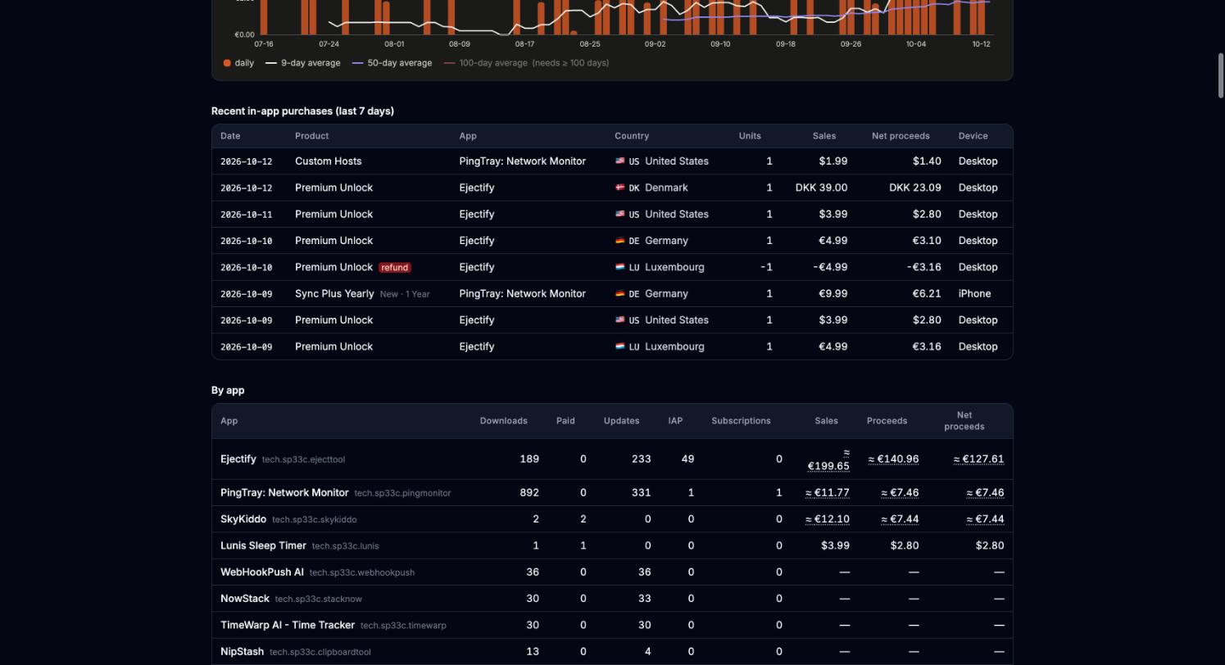Click the iPhone device cell
Screen dimensions: 1225x665
pos(974,293)
